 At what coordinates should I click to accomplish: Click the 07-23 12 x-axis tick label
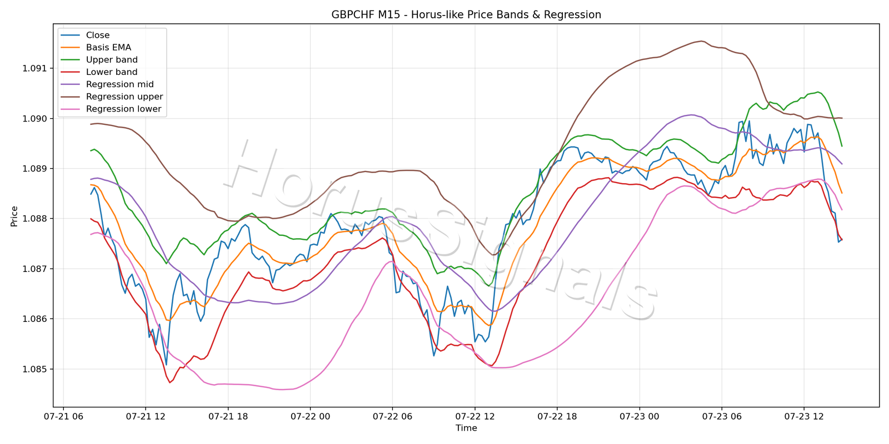pyautogui.click(x=803, y=416)
